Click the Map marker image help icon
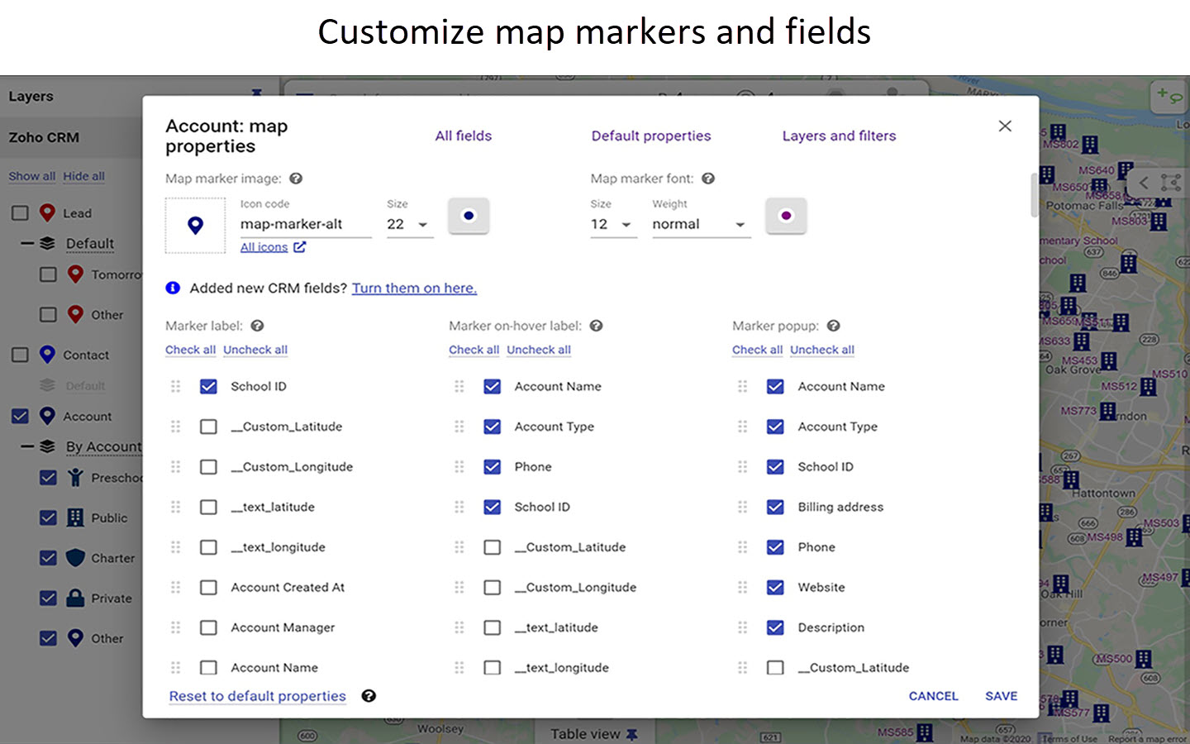This screenshot has width=1190, height=744. point(295,178)
